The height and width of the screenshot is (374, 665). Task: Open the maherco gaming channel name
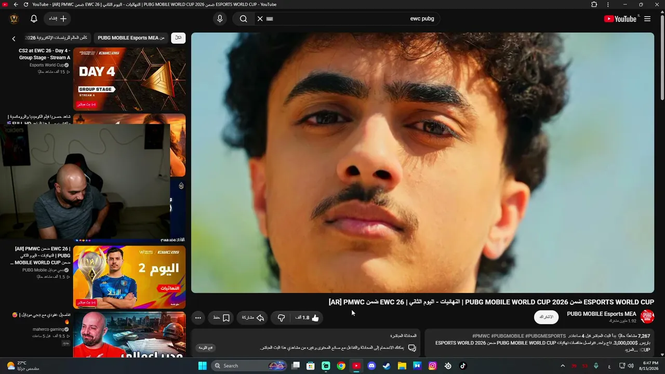(48, 329)
